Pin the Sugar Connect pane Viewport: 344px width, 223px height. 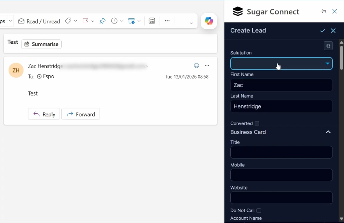(x=323, y=11)
